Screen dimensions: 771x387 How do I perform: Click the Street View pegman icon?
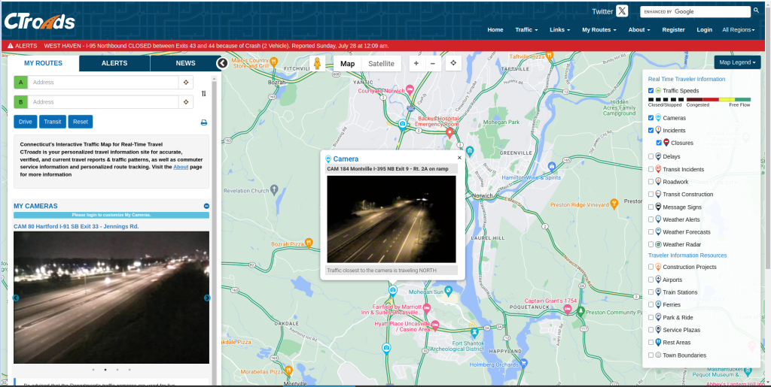317,64
